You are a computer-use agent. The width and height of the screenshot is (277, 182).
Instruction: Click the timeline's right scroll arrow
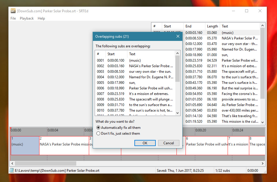point(263,164)
